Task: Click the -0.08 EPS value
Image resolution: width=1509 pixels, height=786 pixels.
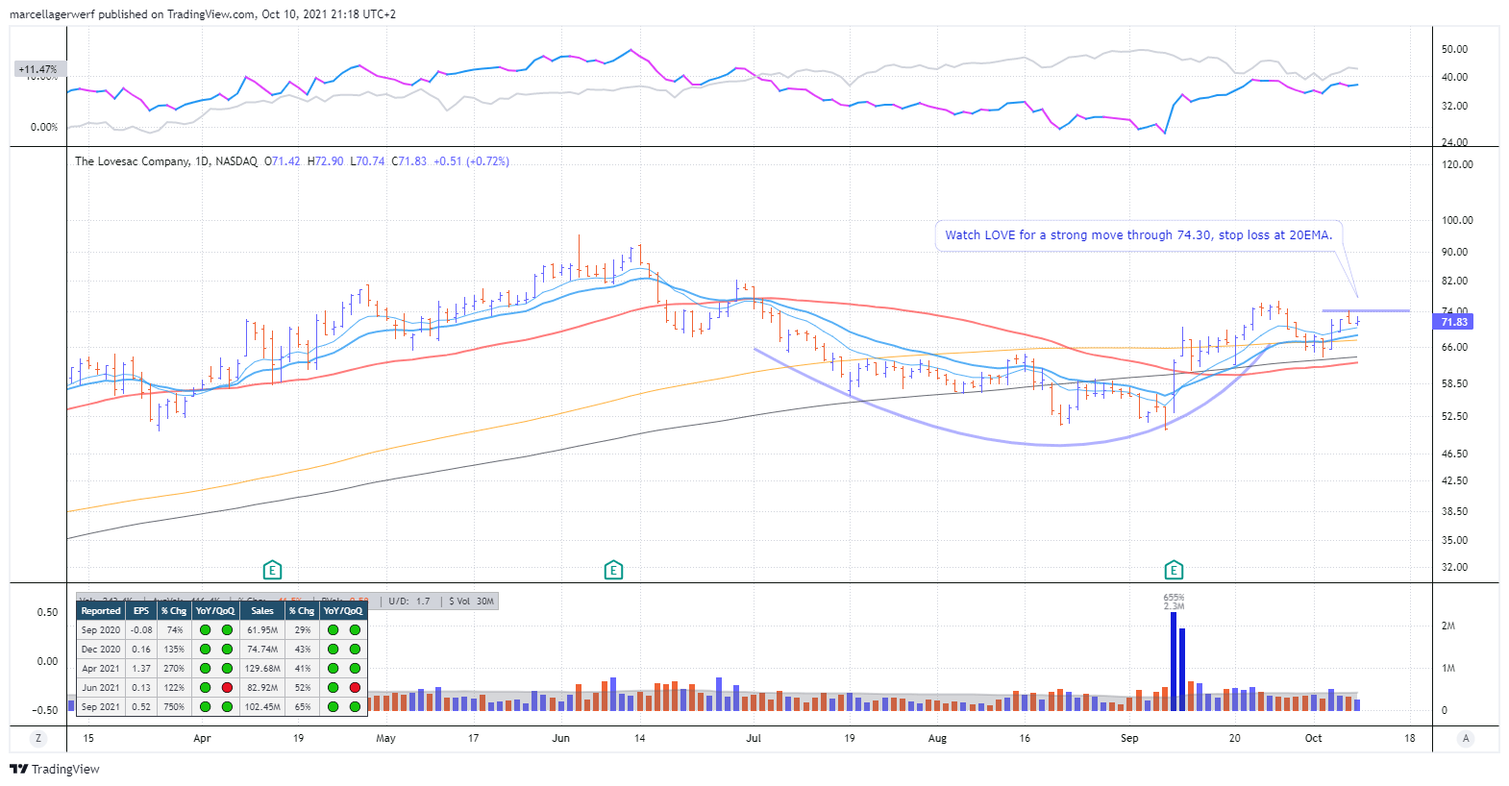Action: point(141,630)
